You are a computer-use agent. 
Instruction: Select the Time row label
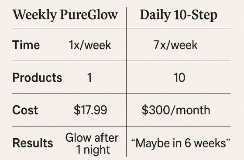26,45
